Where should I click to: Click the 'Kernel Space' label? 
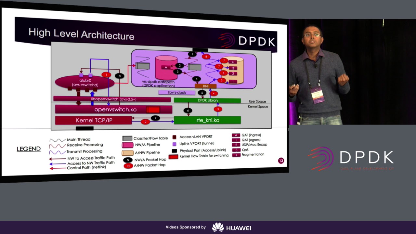(258, 107)
